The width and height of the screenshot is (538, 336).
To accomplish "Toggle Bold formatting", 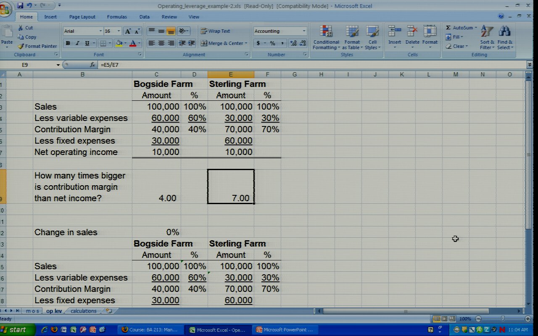I will pyautogui.click(x=68, y=43).
